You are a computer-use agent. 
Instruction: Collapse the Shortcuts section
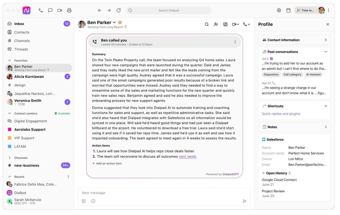(326, 106)
